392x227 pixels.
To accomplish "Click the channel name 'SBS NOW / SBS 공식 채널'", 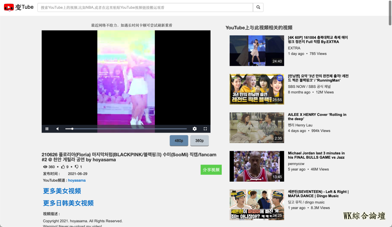I will 309,86.
